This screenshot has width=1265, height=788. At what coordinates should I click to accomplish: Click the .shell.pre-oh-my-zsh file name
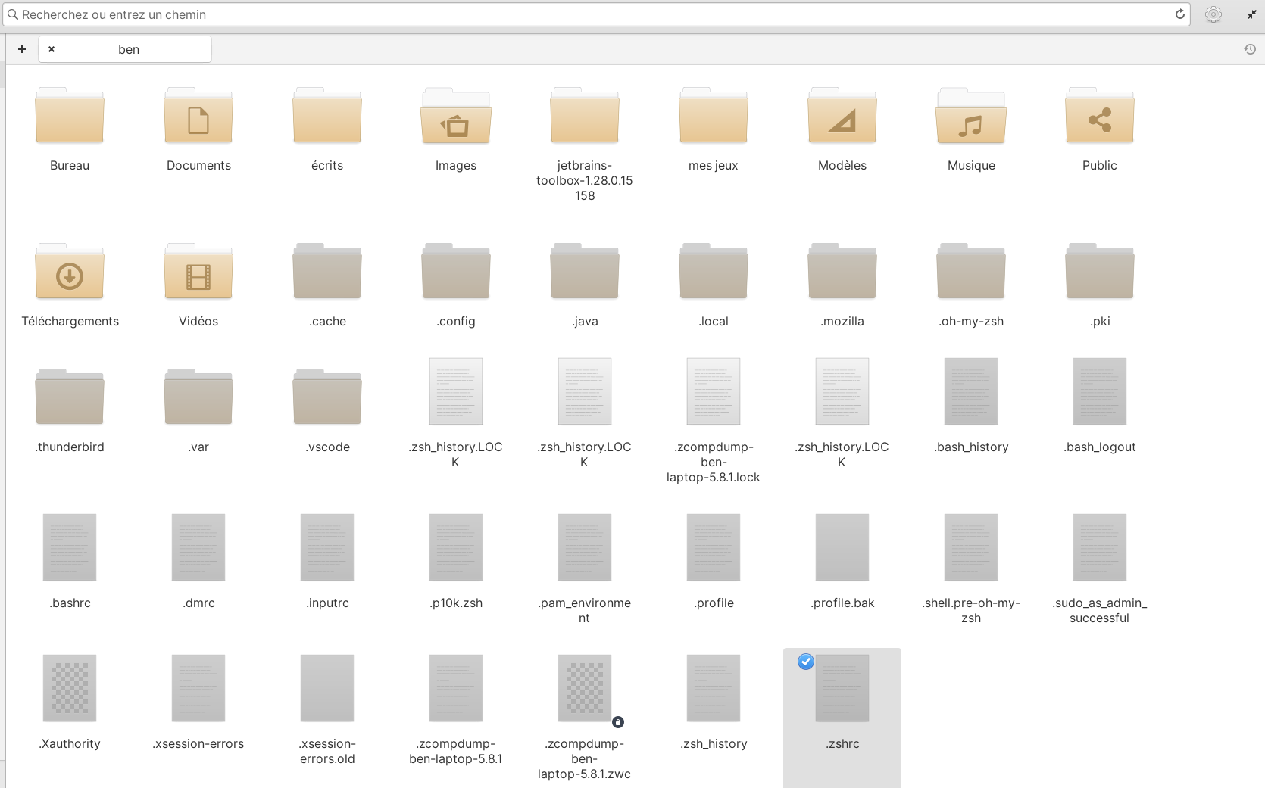[x=971, y=610]
